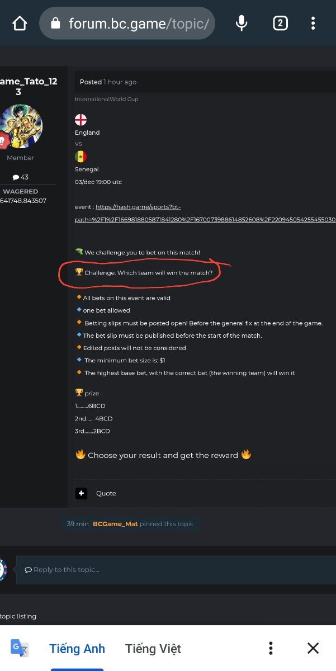The width and height of the screenshot is (336, 671).
Task: Open the browser three-dot menu
Action: (313, 23)
